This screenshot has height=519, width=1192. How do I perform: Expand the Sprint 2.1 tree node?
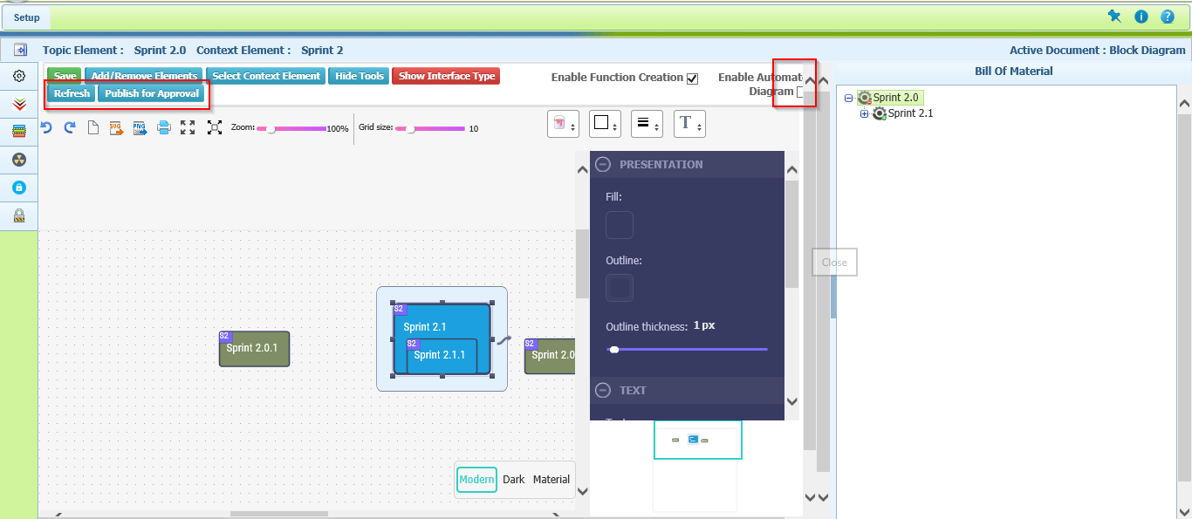point(865,114)
